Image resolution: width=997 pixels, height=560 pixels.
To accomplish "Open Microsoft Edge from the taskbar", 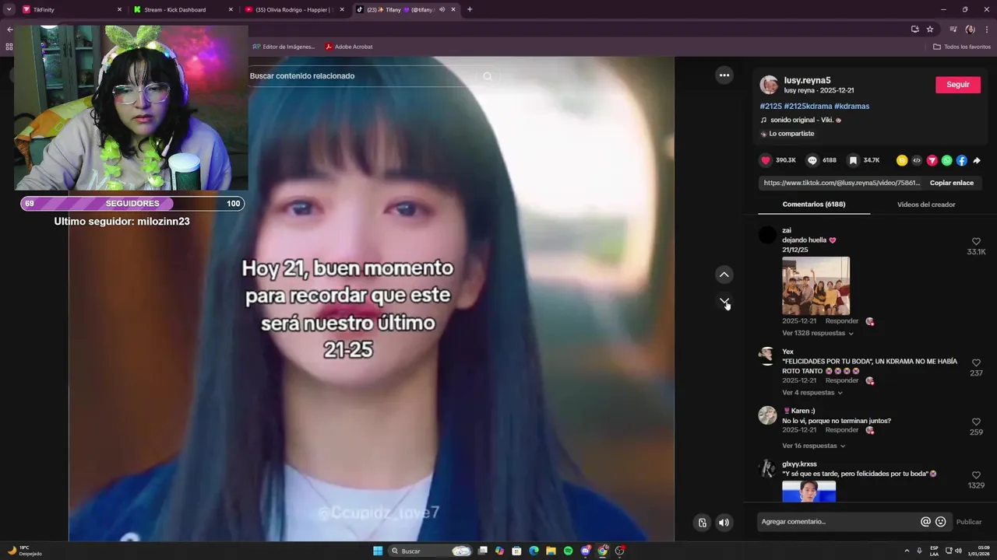I will pos(534,551).
